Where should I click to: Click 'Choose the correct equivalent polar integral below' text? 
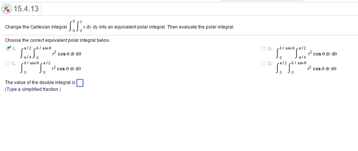pos(57,41)
